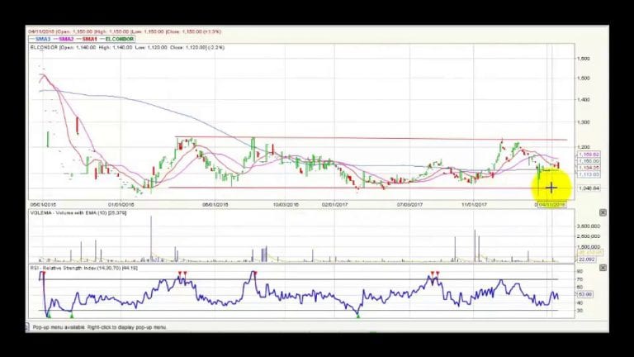634x357 pixels.
Task: Close the RSI indicator panel
Action: tap(603, 268)
